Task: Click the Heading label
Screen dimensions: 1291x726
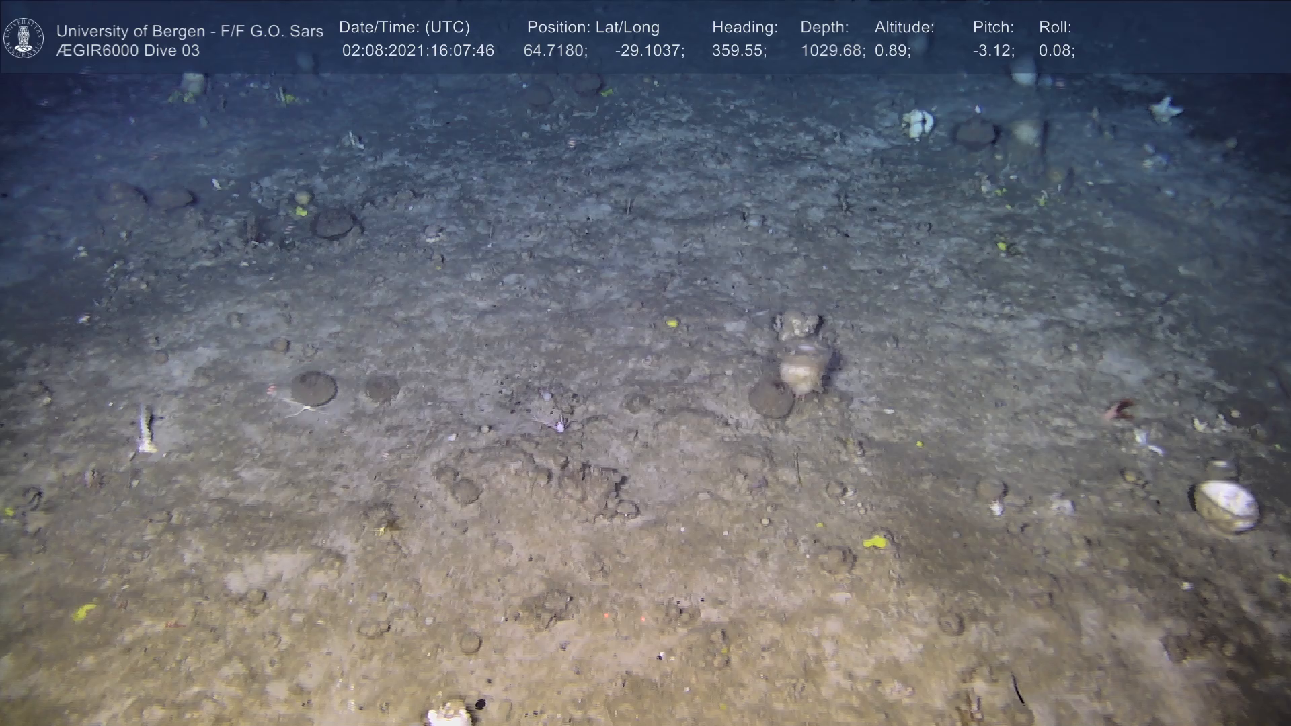Action: (x=744, y=28)
